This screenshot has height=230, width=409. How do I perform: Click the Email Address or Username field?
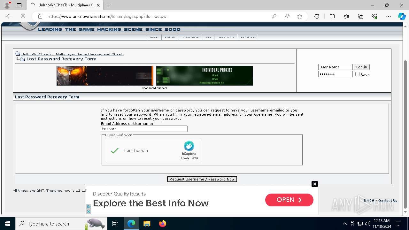point(144,129)
